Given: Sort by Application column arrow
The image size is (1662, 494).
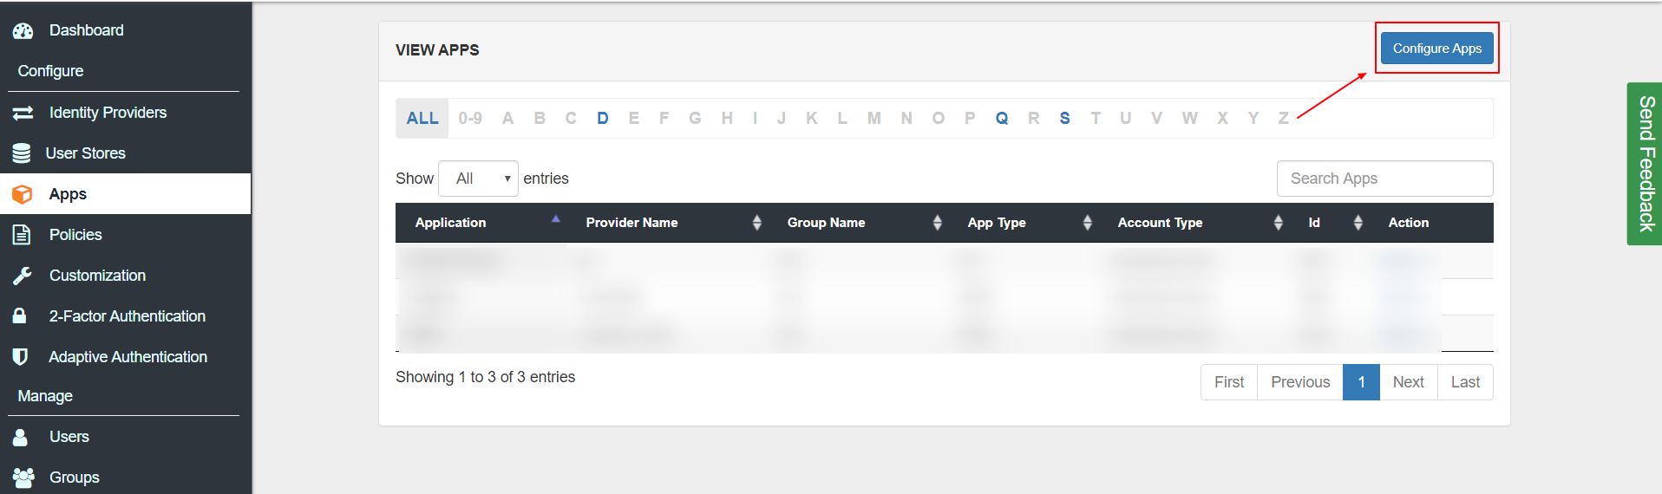Looking at the screenshot, I should 556,219.
